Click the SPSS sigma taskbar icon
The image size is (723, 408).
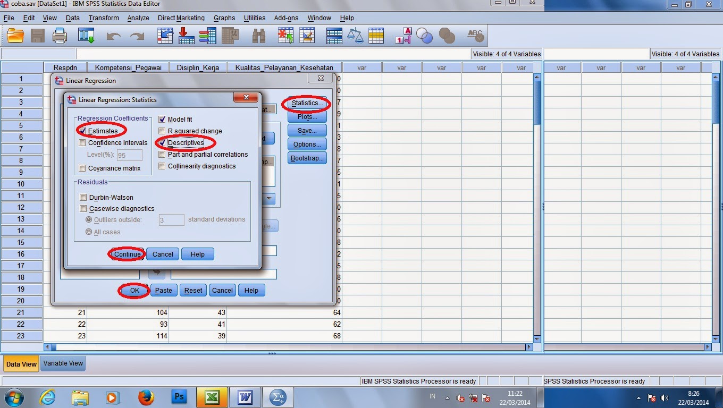(278, 397)
